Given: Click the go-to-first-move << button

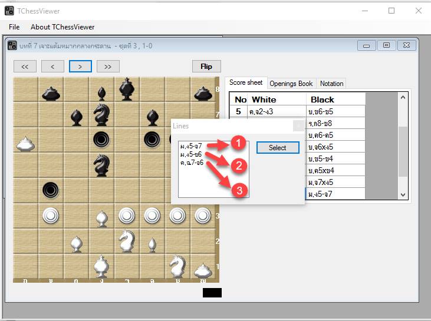Looking at the screenshot, I should pyautogui.click(x=25, y=67).
